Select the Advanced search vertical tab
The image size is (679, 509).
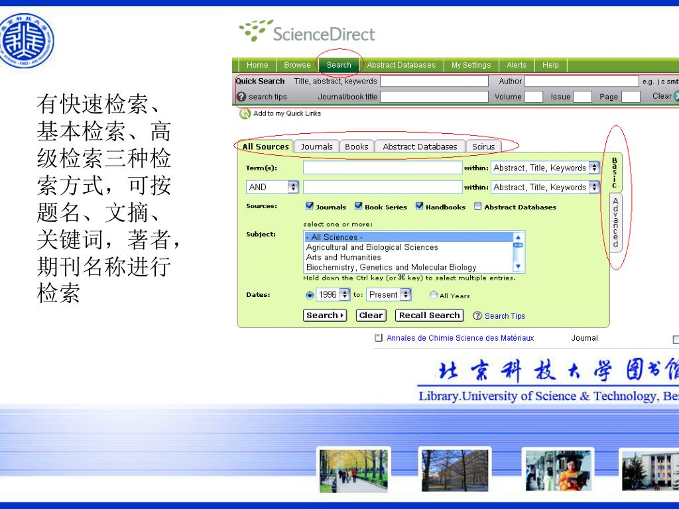pyautogui.click(x=615, y=223)
